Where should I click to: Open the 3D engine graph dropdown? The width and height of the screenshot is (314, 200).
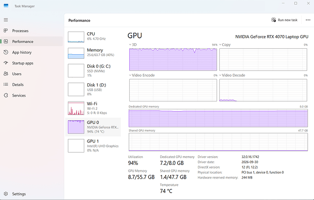coord(130,45)
